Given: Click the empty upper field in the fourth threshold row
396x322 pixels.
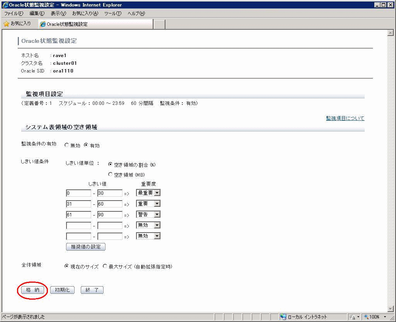Looking at the screenshot, I should (110, 226).
